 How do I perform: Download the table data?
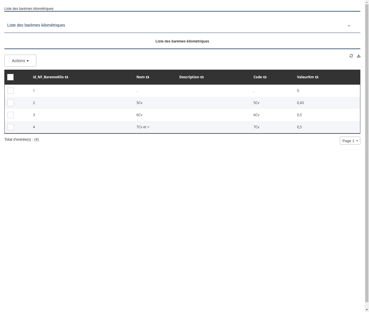click(359, 56)
